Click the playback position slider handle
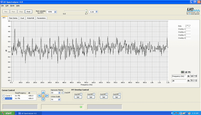Screen dimensions: 201x115 86,11
